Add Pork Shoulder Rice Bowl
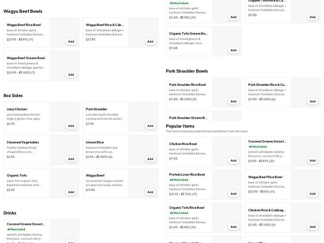 (x=233, y=101)
